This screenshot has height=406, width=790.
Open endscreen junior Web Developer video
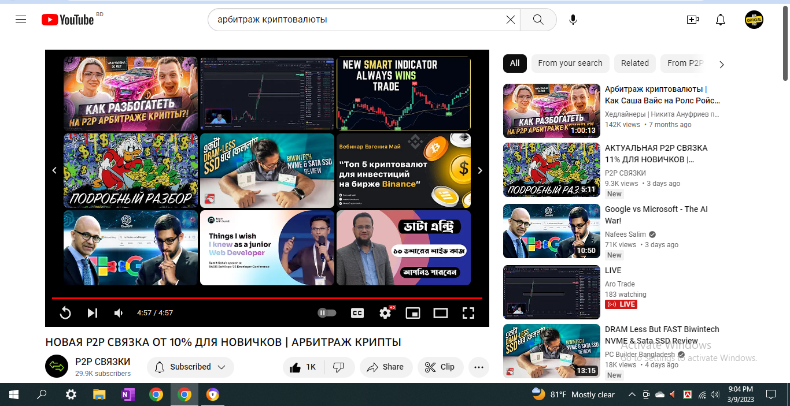267,248
